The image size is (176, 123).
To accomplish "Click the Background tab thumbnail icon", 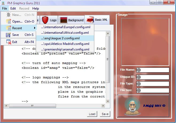I will point(64,20).
